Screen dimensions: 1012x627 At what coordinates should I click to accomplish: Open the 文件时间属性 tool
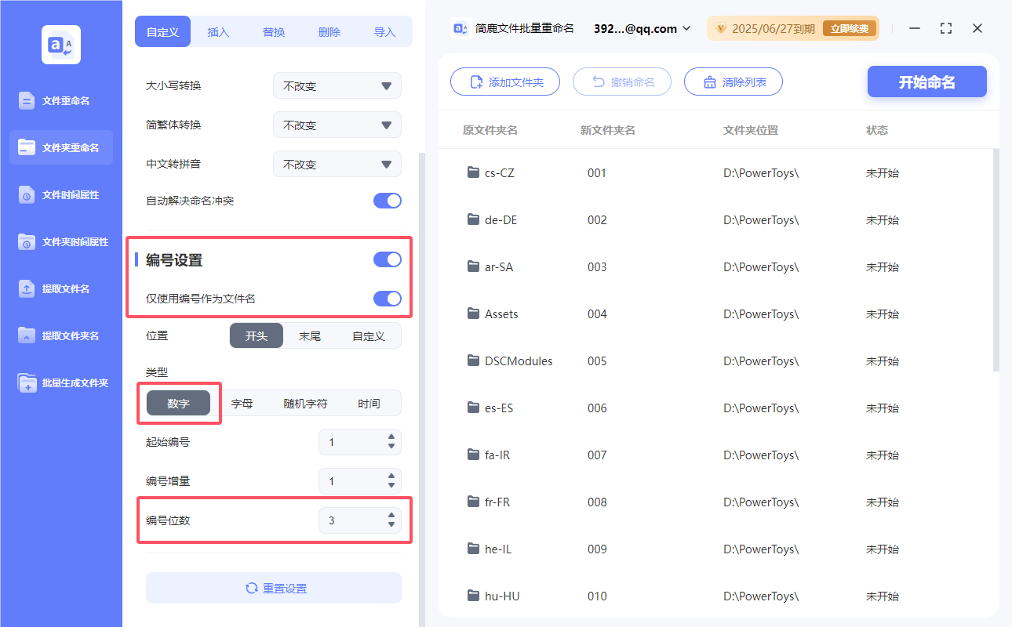pyautogui.click(x=60, y=194)
